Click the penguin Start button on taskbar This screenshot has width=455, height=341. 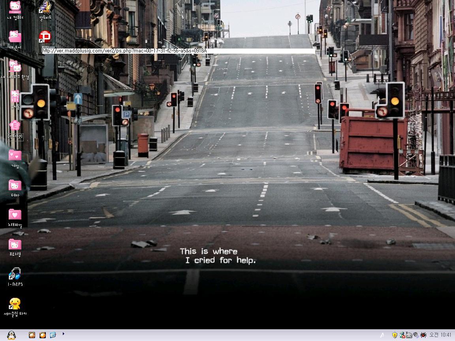tap(11, 335)
